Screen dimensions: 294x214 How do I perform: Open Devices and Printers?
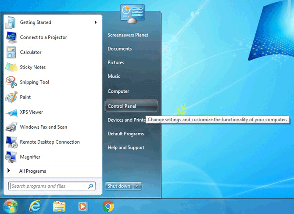tap(126, 120)
